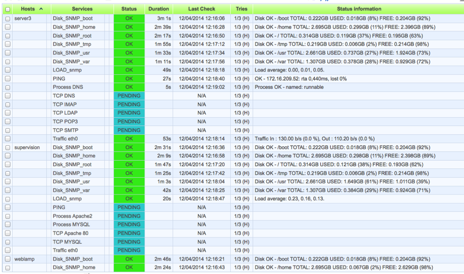Click green OK status of Process DNS
This screenshot has width=464, height=274.
tap(129, 87)
